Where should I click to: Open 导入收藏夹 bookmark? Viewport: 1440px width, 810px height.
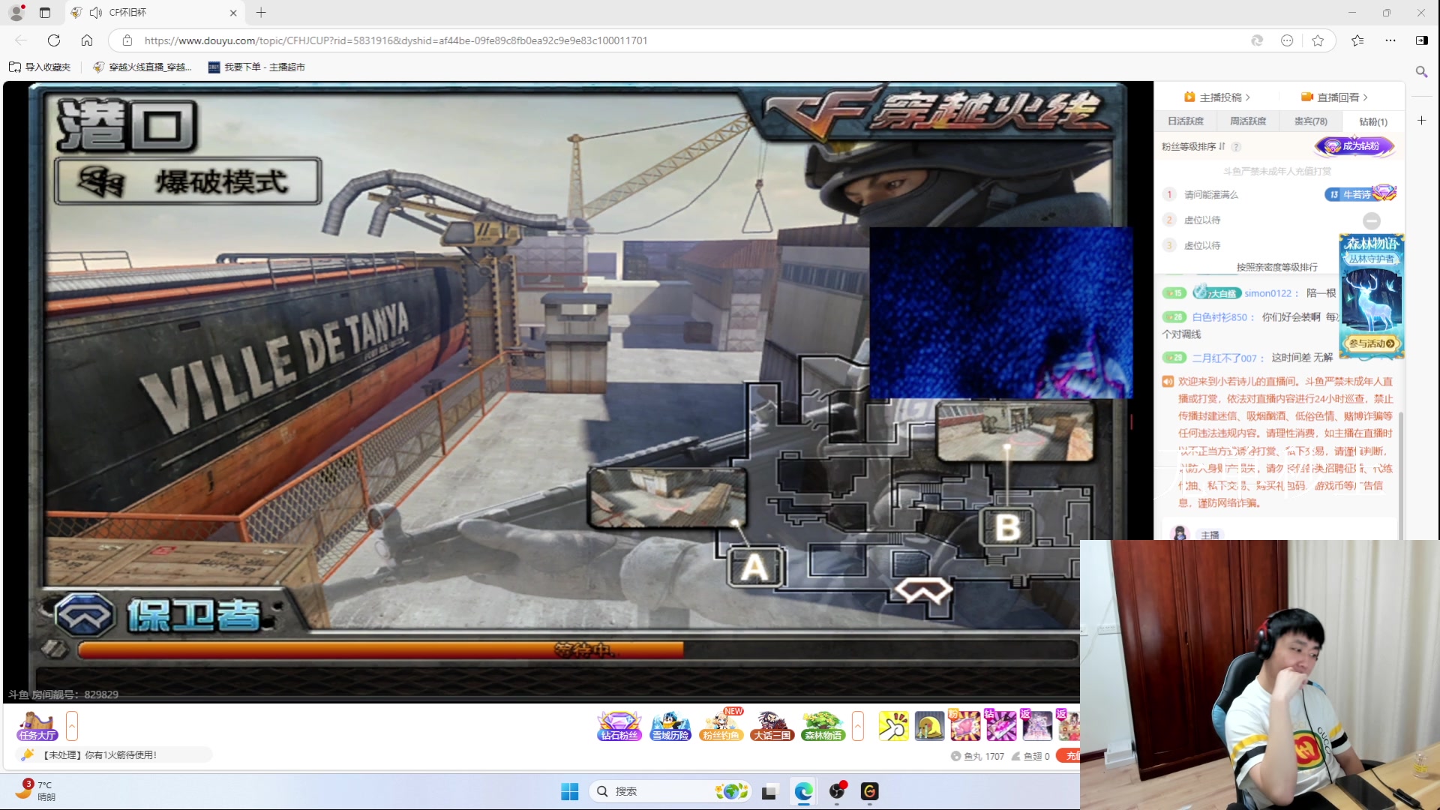pos(40,67)
